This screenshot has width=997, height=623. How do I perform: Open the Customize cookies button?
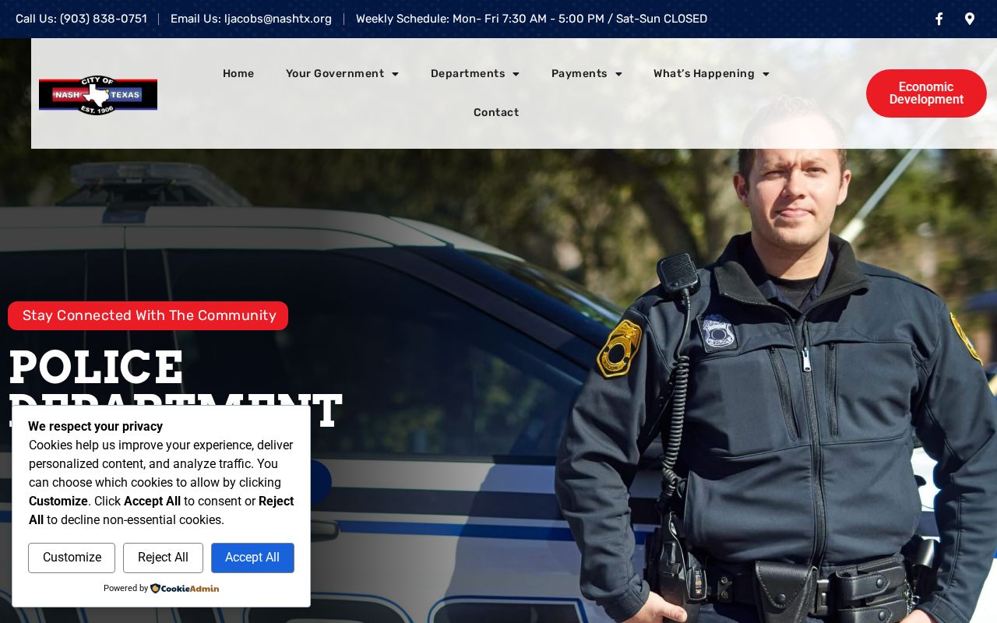click(x=72, y=558)
